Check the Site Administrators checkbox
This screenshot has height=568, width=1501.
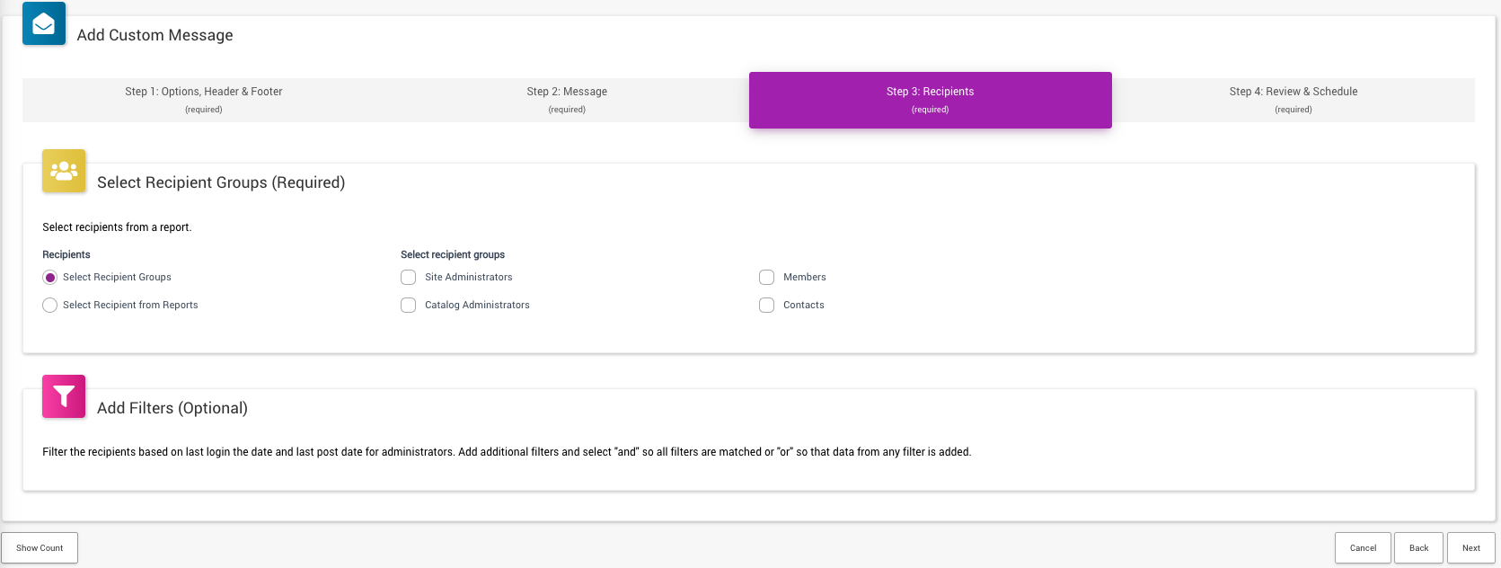pyautogui.click(x=409, y=278)
